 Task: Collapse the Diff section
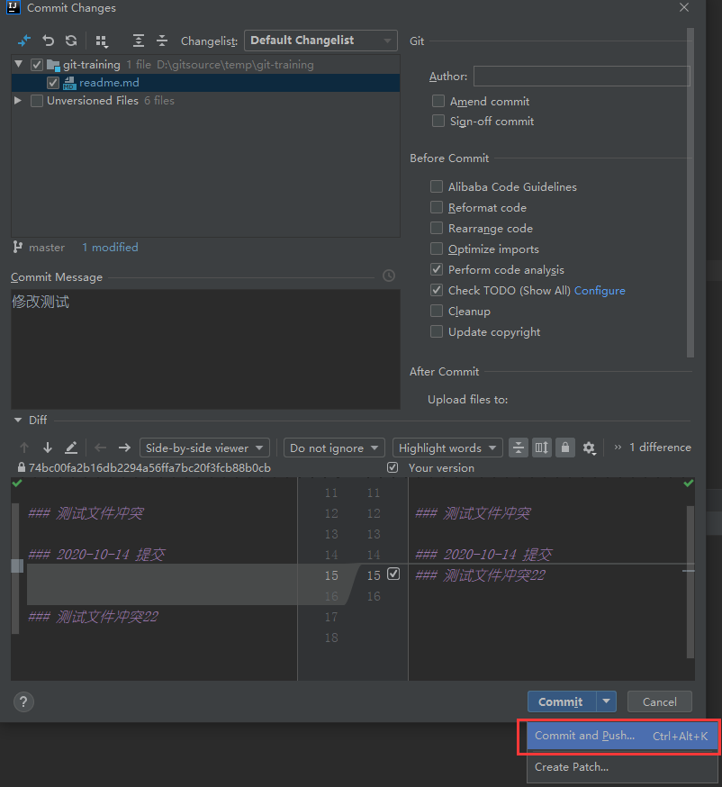point(18,420)
